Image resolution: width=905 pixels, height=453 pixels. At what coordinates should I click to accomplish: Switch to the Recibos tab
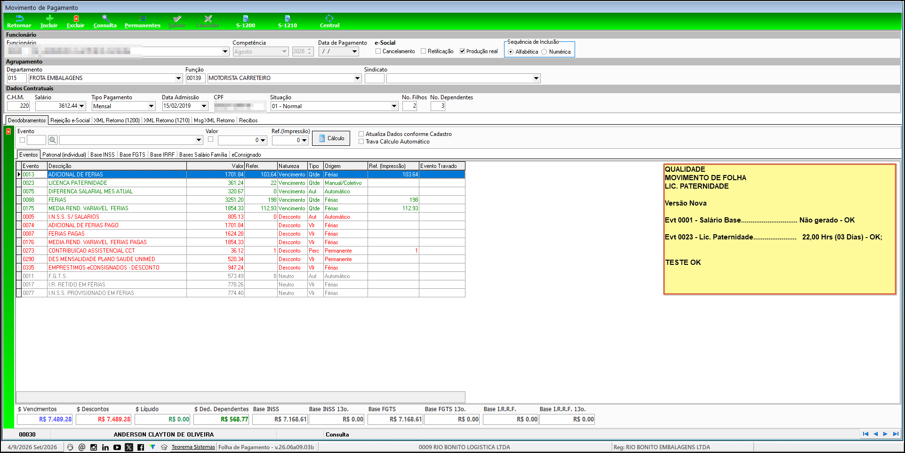pos(248,120)
